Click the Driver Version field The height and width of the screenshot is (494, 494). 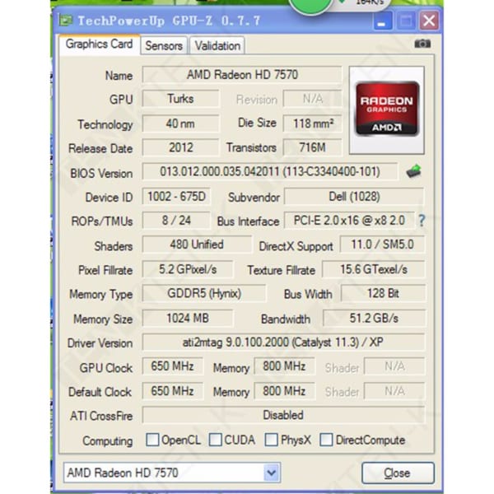(283, 342)
